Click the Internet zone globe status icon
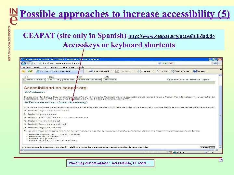This screenshot has width=234, height=175. tap(175, 152)
